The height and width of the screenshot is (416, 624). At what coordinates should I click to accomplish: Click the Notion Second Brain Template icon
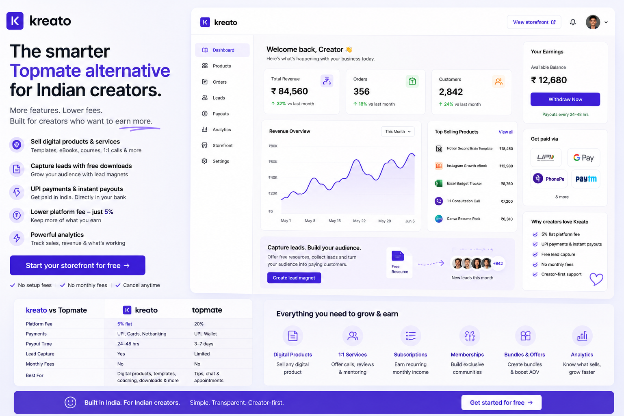pyautogui.click(x=439, y=149)
